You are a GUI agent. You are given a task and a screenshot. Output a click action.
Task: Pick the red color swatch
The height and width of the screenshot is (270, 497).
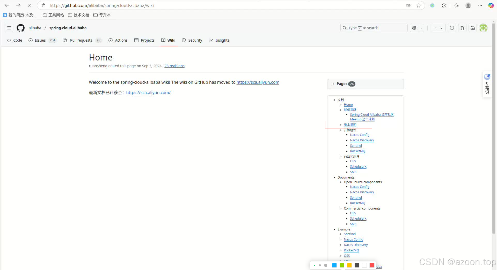point(372,265)
